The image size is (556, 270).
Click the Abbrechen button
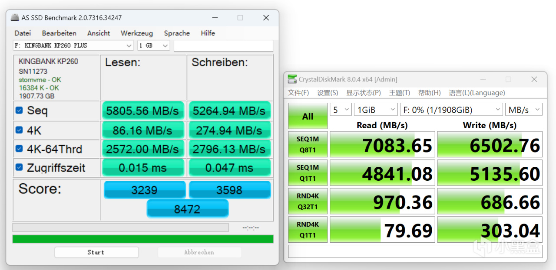(x=199, y=252)
